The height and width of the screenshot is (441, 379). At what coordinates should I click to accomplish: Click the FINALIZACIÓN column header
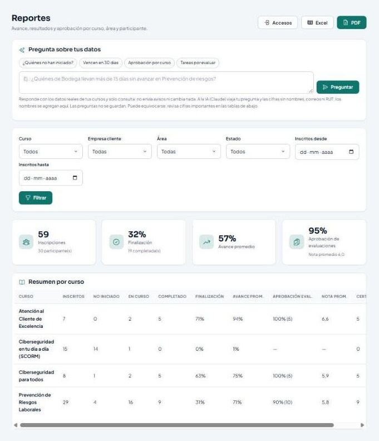(209, 297)
